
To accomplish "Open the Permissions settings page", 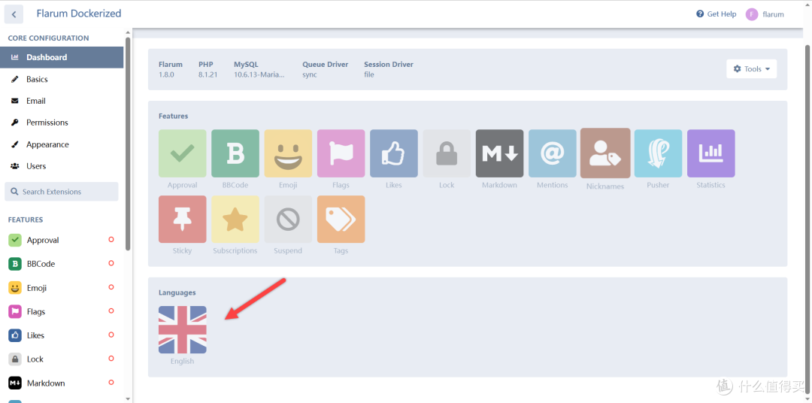I will [62, 123].
